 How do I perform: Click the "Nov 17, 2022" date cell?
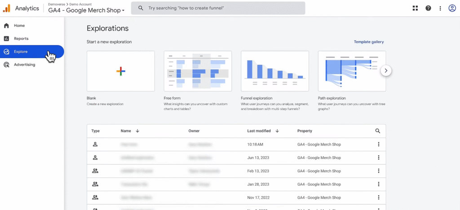[258, 198]
